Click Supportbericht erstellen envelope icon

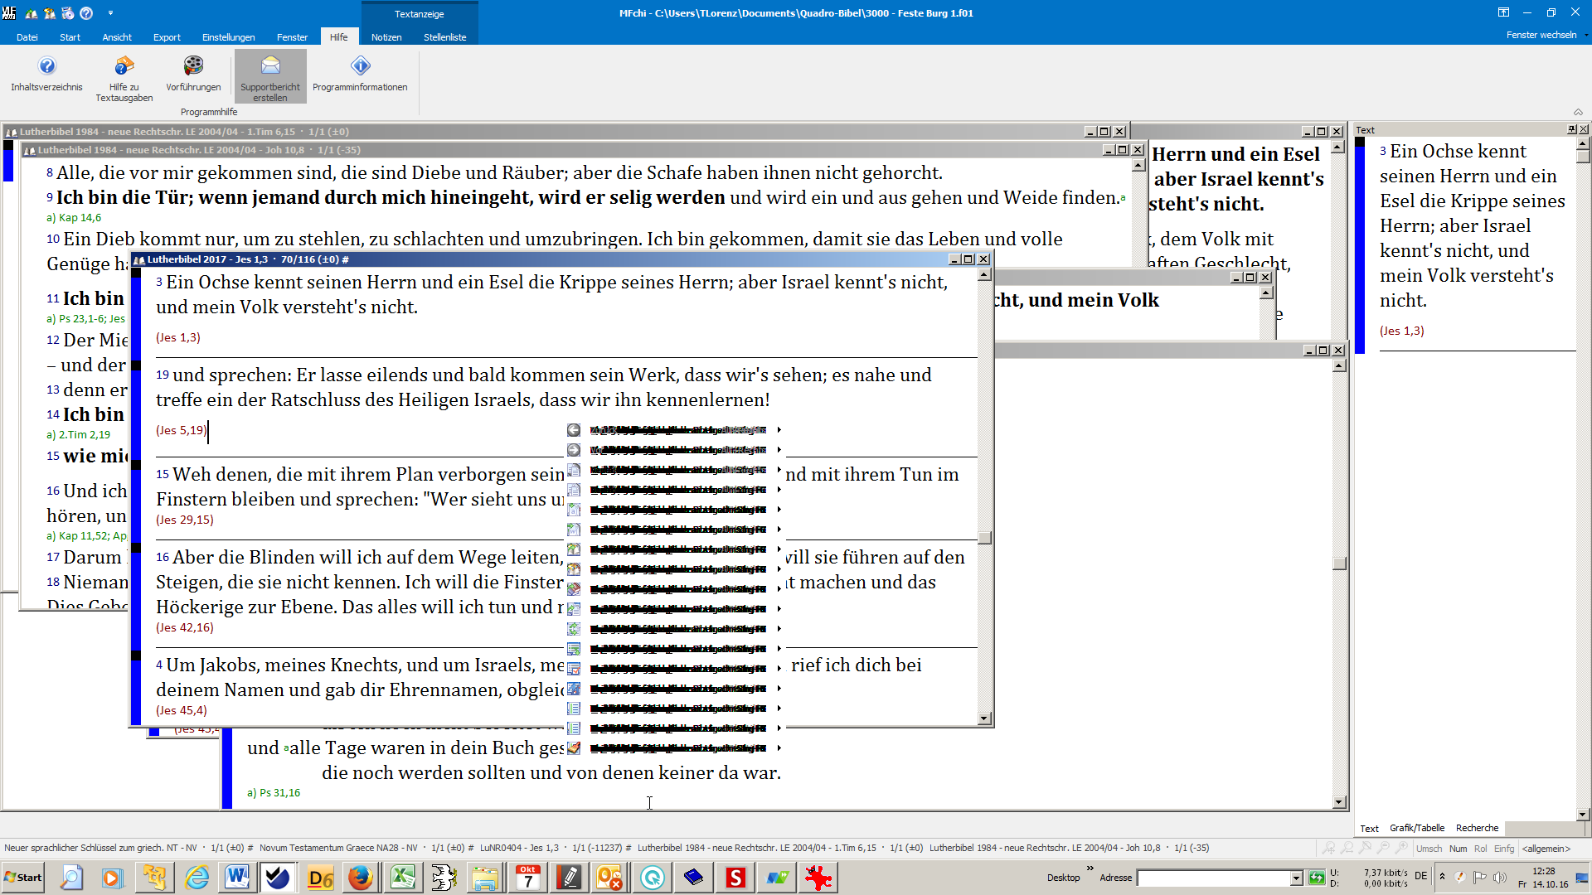pos(270,66)
